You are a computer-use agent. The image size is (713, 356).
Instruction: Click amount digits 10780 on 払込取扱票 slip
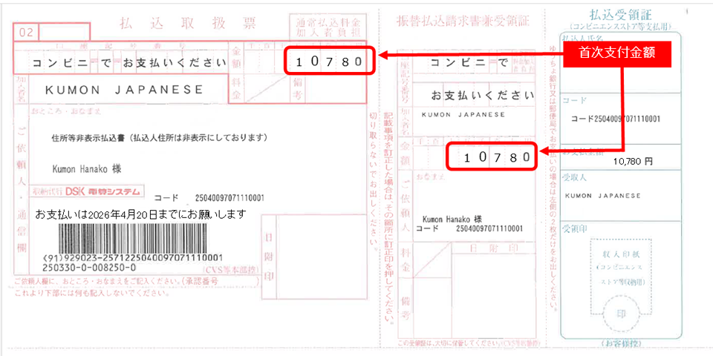coord(329,62)
